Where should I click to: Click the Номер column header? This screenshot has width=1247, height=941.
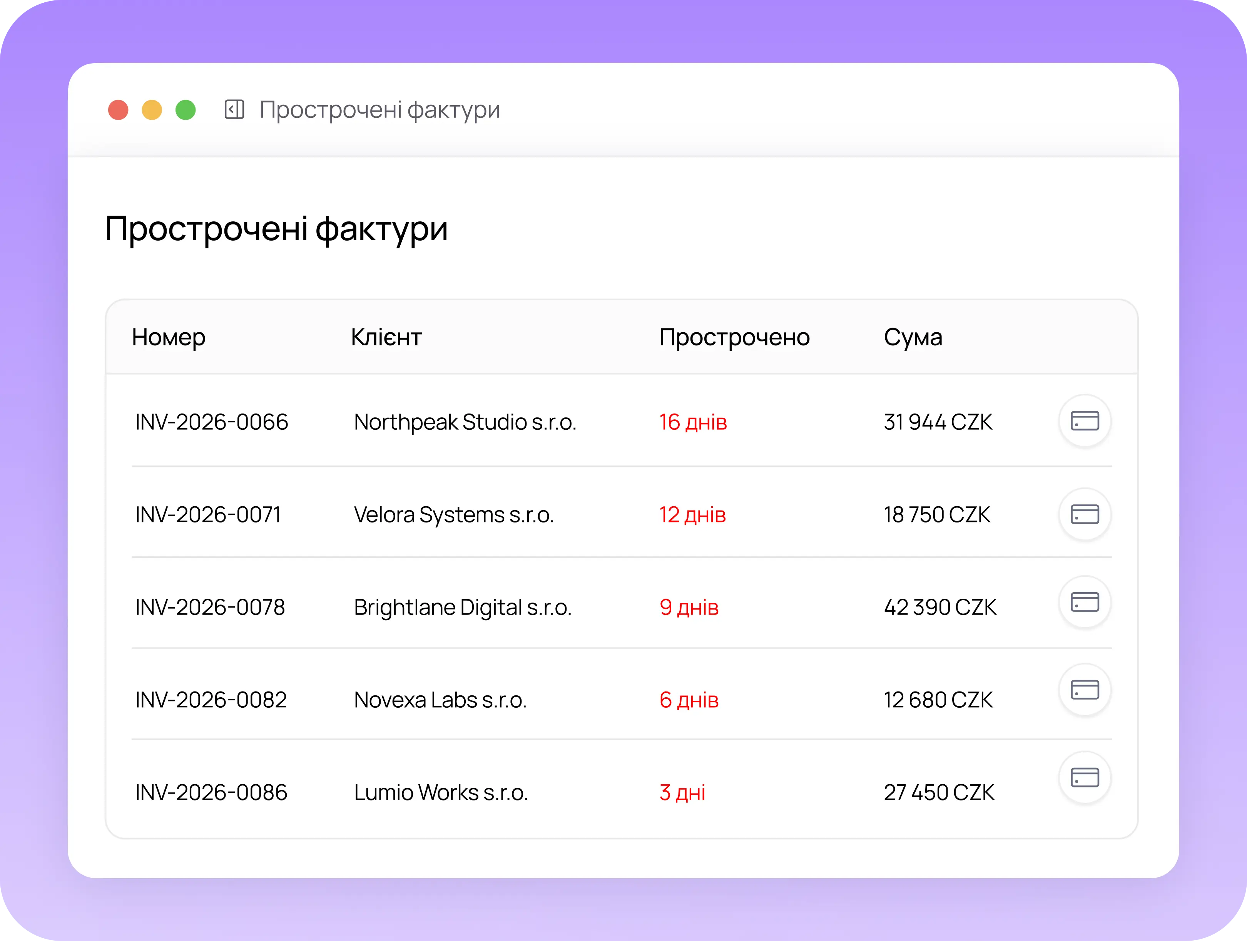pyautogui.click(x=169, y=338)
